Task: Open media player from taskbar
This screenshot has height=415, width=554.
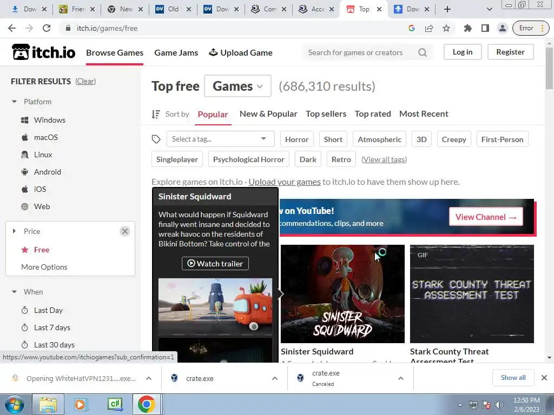Action: (81, 404)
